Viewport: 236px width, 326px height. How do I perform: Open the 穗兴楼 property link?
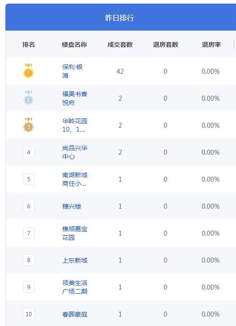[x=71, y=206]
